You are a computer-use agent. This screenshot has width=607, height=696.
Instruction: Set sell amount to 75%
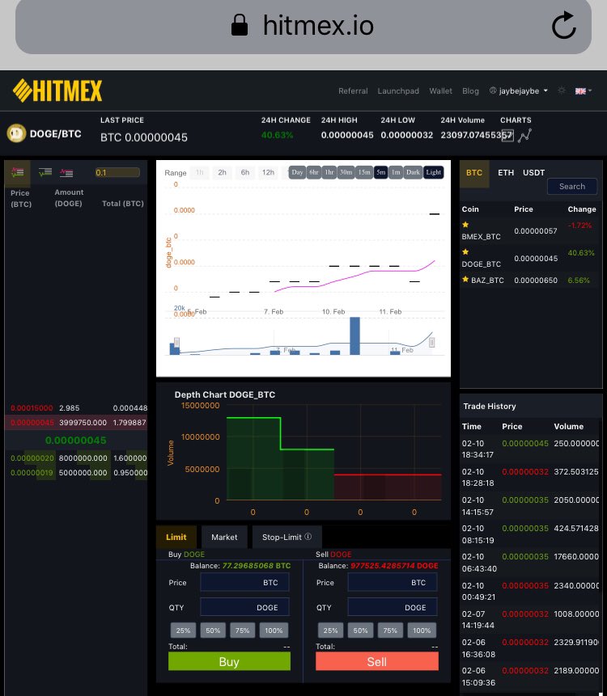click(390, 631)
